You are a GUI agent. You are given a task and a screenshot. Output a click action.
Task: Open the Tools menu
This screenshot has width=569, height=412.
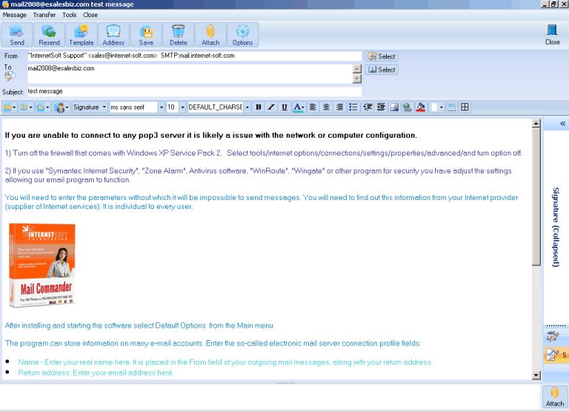(x=70, y=15)
